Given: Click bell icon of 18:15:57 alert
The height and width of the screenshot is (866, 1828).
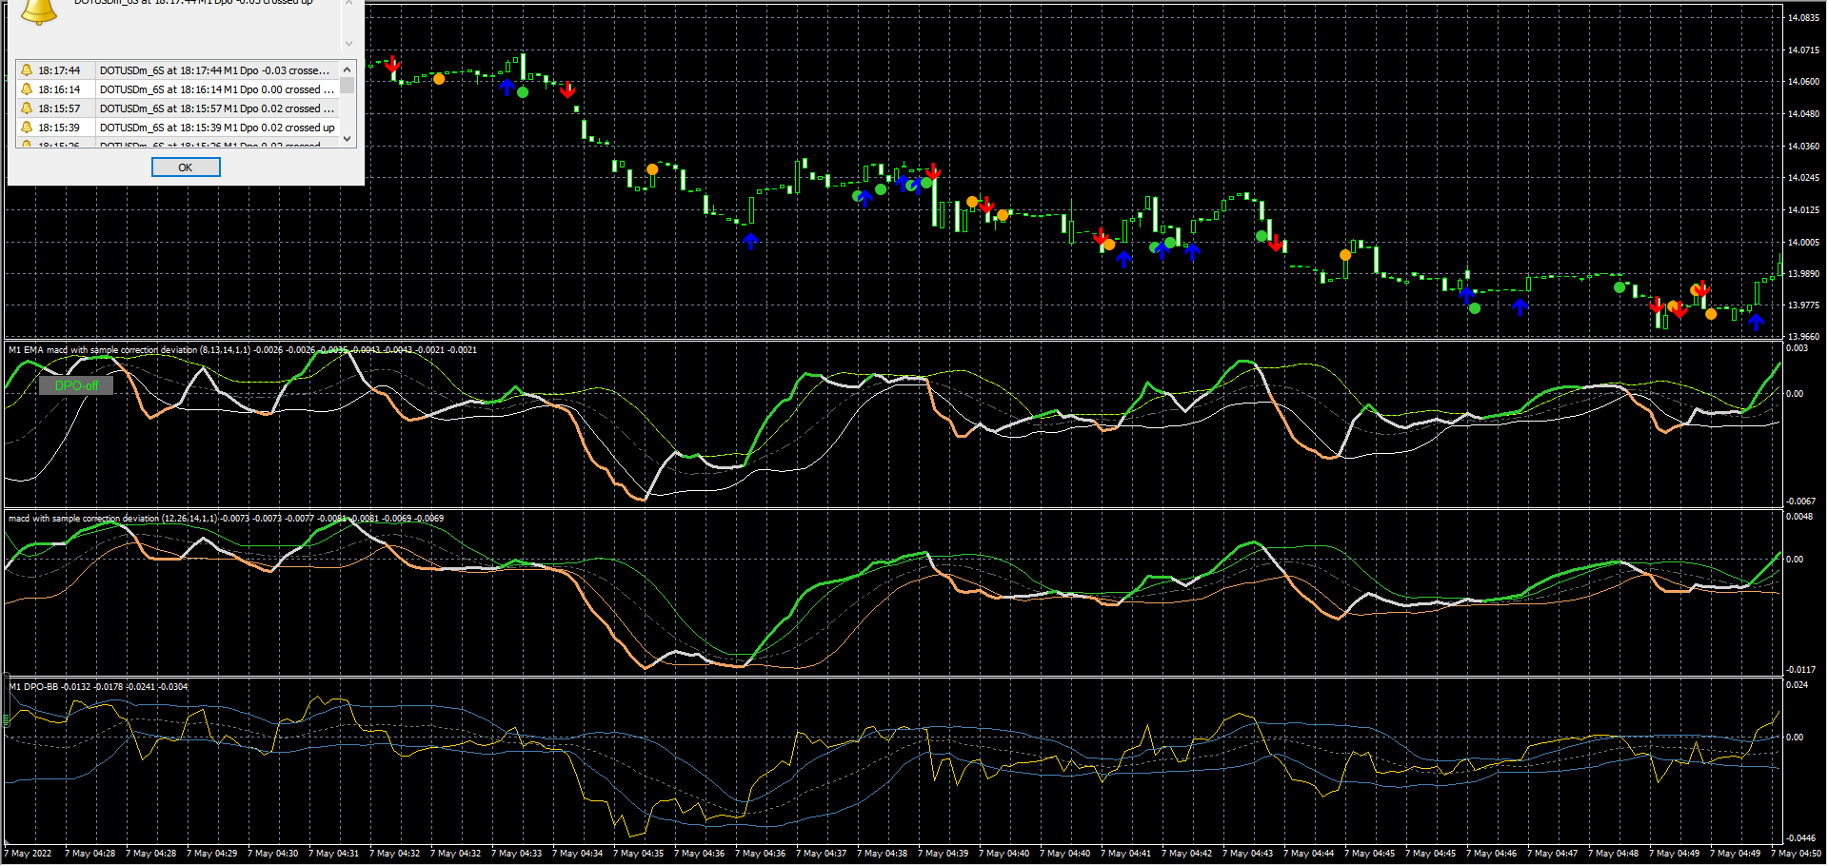Looking at the screenshot, I should [x=27, y=108].
